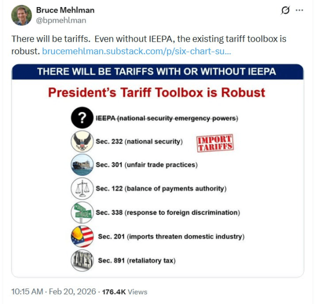322x304 pixels.
Task: Click the street sign icon for Sec. 338
Action: (x=81, y=213)
